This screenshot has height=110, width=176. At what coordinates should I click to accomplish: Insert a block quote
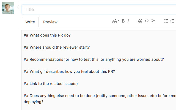140,21
